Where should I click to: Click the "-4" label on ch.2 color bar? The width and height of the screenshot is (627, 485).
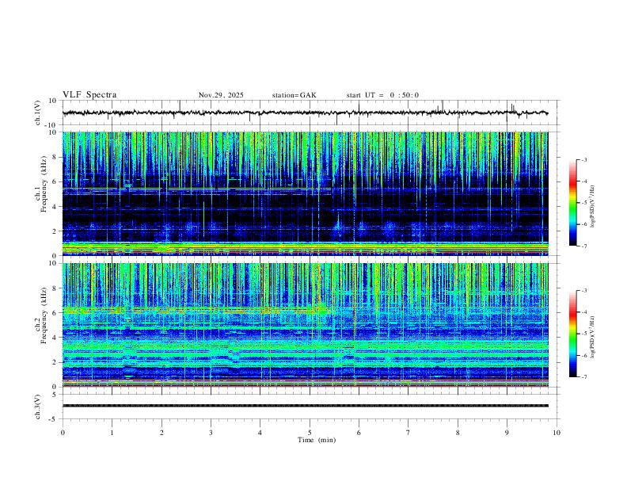tap(583, 312)
